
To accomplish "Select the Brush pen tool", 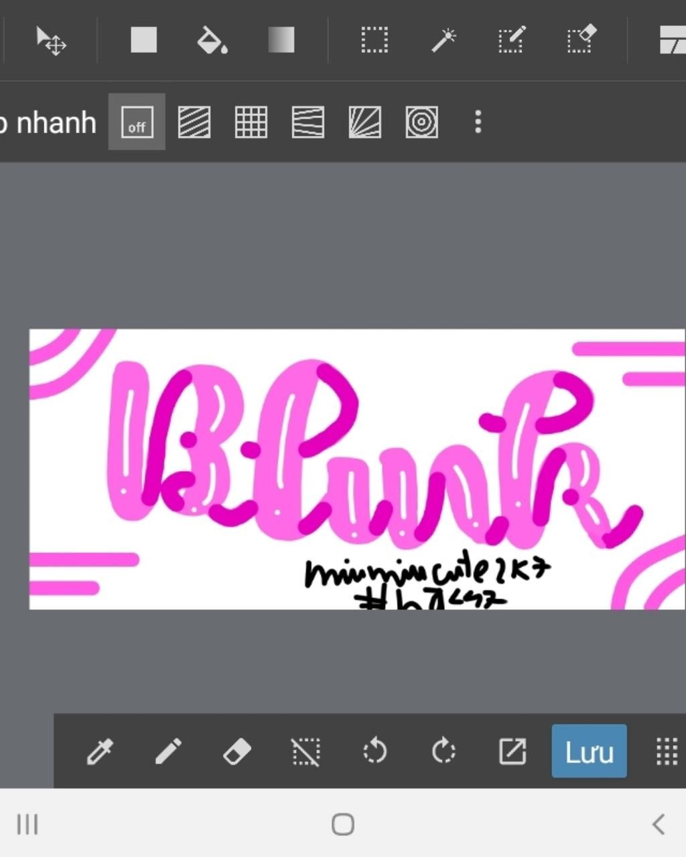I will (x=168, y=751).
